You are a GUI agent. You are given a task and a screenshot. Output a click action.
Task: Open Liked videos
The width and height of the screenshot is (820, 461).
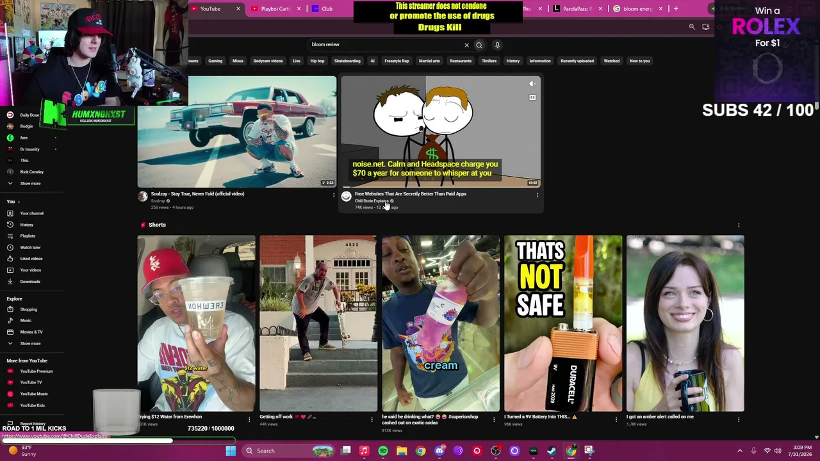31,259
